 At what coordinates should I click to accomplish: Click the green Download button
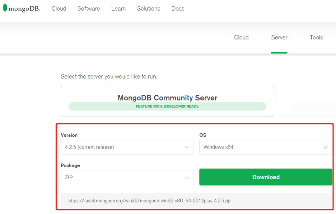(x=266, y=177)
